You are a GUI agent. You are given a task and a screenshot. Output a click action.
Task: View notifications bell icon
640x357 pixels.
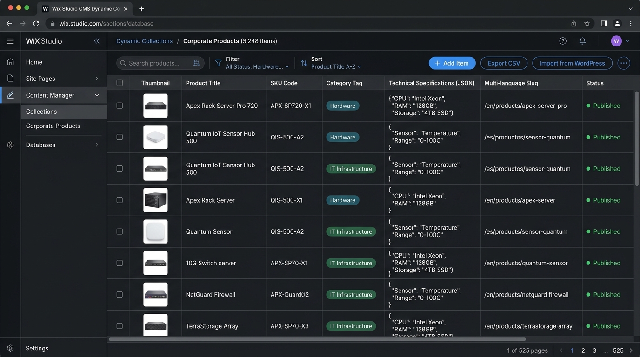582,41
